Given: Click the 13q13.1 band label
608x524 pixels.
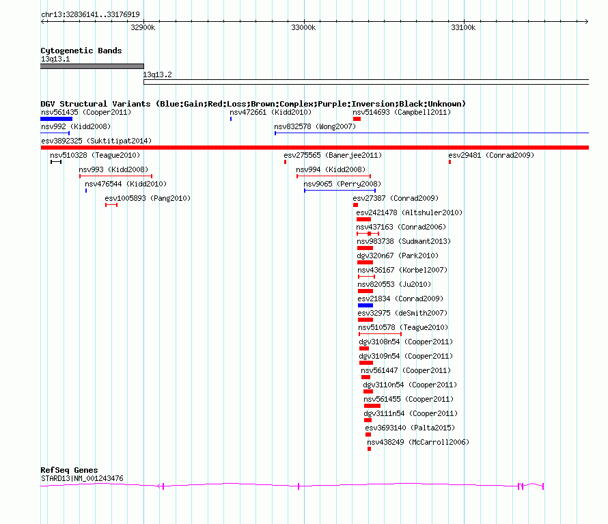Looking at the screenshot, I should pos(55,59).
